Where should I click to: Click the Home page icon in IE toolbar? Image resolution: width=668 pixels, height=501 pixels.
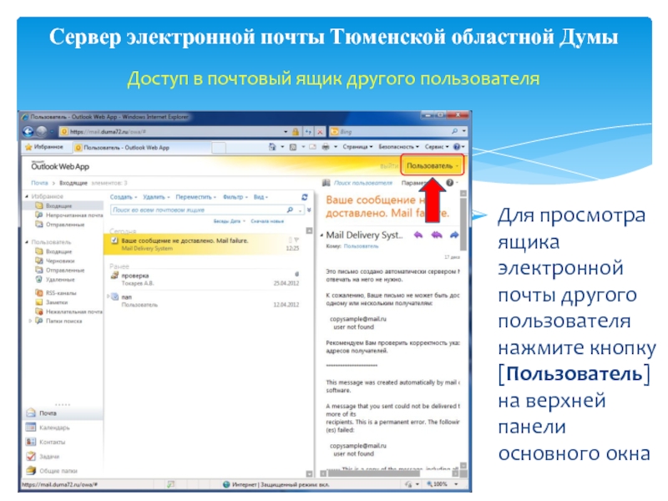click(x=273, y=147)
